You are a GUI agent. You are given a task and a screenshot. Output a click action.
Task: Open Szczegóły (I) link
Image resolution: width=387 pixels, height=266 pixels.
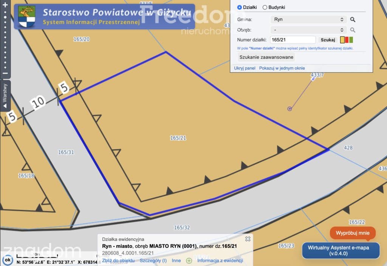[153, 261]
